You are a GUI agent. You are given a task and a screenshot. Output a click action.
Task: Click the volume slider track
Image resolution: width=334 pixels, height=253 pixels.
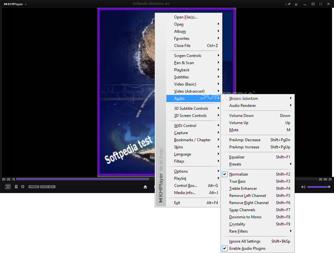(x=319, y=187)
